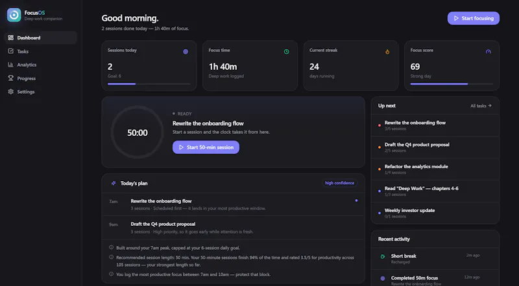The width and height of the screenshot is (519, 286).
Task: Click the clock icon in Focus time card
Action: [287, 52]
